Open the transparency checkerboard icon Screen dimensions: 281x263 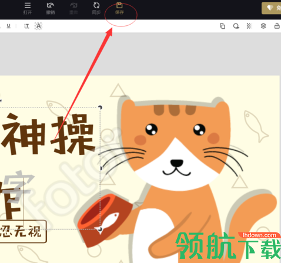pyautogui.click(x=249, y=26)
